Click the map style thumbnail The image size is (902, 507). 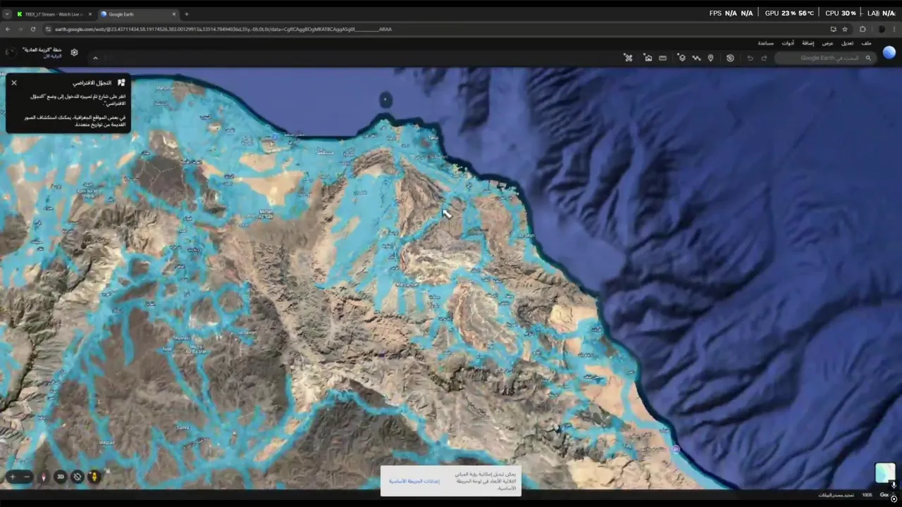pyautogui.click(x=885, y=472)
